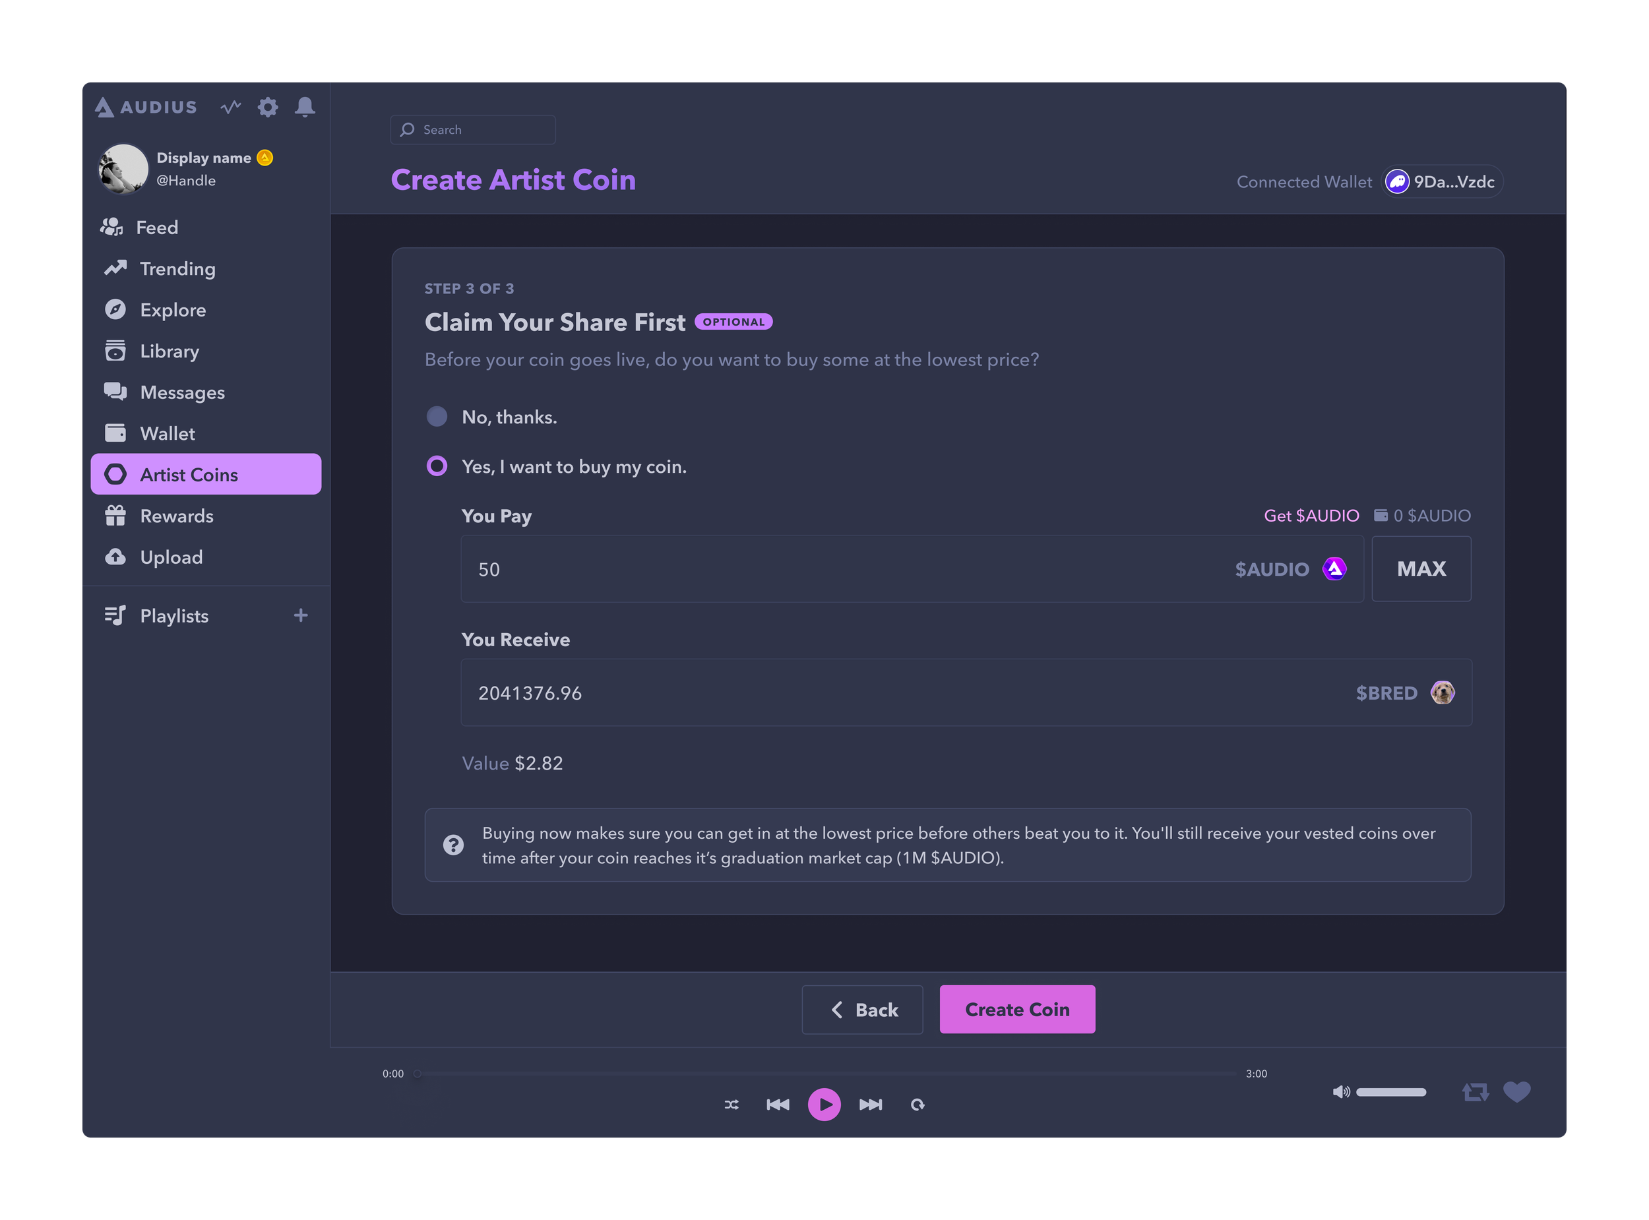This screenshot has height=1220, width=1649.
Task: Open settings gear icon
Action: [267, 107]
